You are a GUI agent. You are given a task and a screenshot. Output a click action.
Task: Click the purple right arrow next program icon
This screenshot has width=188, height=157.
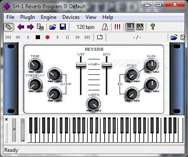(30, 27)
